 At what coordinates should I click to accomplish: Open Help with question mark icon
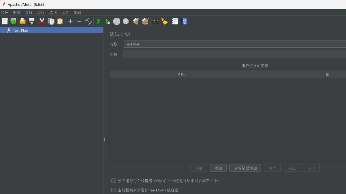(x=184, y=21)
